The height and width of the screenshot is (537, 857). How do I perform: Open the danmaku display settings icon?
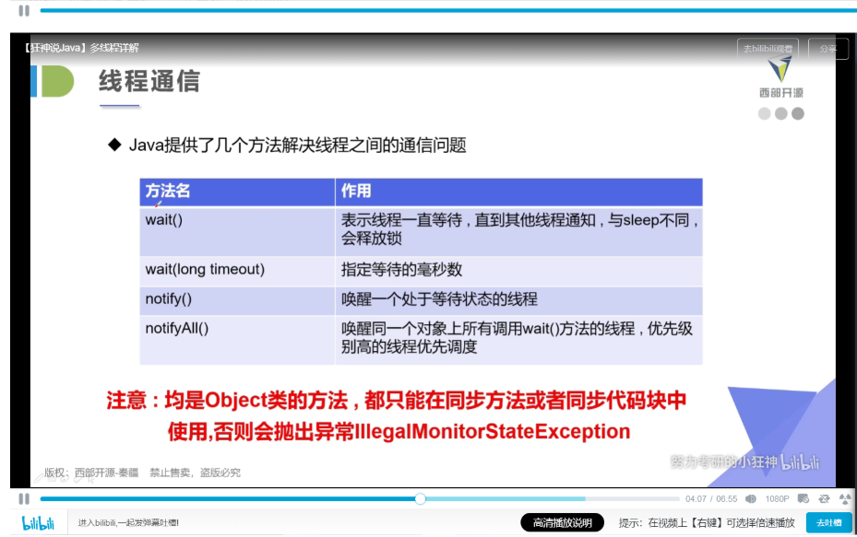click(803, 499)
